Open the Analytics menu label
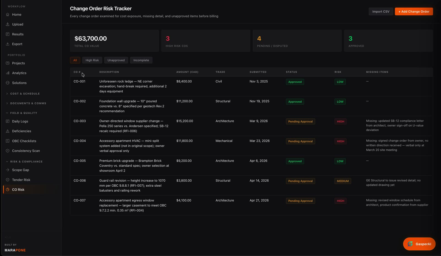The width and height of the screenshot is (441, 256). (19, 73)
